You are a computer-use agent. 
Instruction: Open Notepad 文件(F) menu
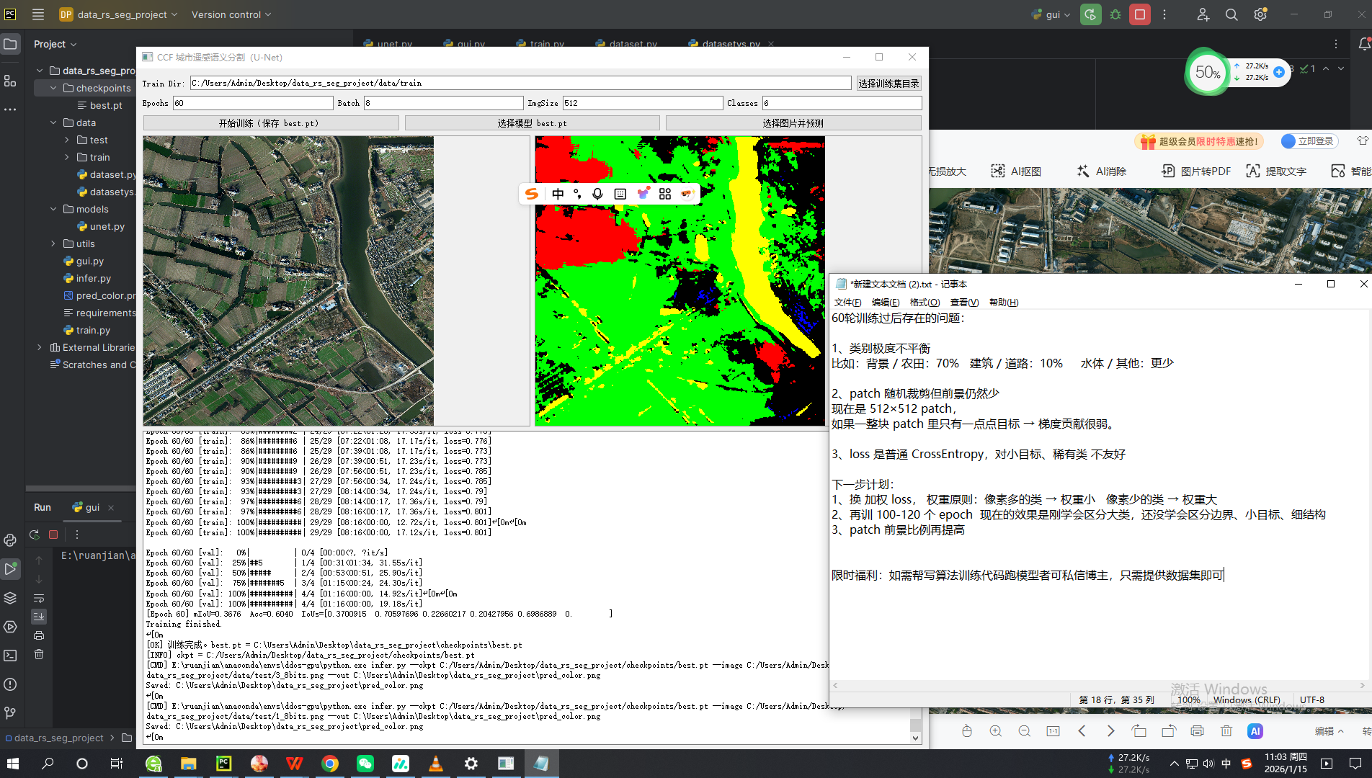847,303
